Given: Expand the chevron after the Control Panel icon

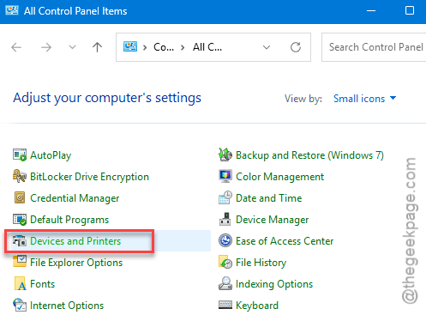Looking at the screenshot, I should coord(145,47).
